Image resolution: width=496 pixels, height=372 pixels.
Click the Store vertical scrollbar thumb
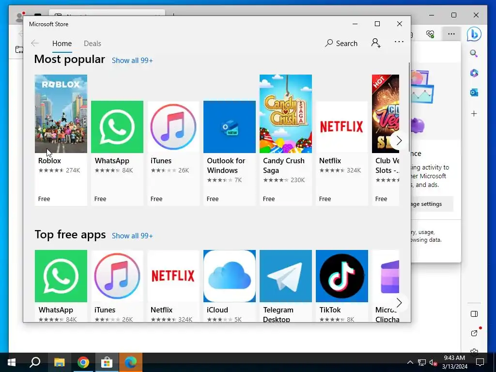click(x=409, y=107)
